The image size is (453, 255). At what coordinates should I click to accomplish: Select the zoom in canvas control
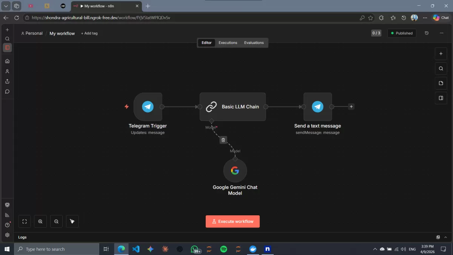(x=40, y=221)
